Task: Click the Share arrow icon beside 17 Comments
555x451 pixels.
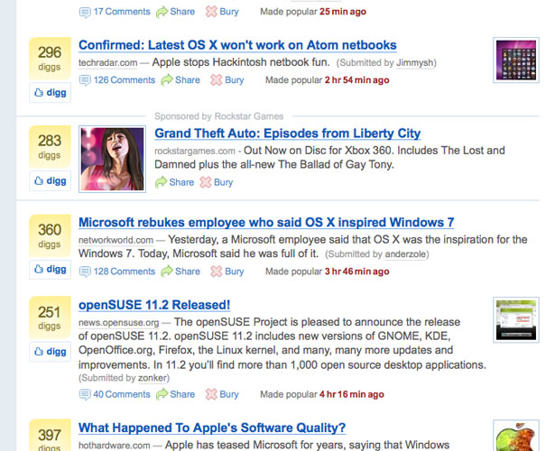Action: coord(162,12)
